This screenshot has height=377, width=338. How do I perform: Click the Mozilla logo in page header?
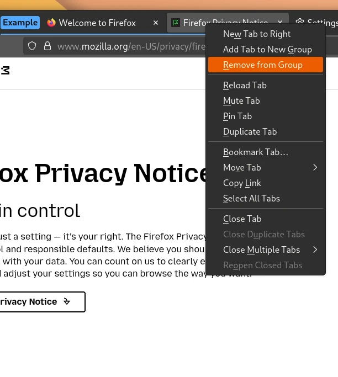5,71
